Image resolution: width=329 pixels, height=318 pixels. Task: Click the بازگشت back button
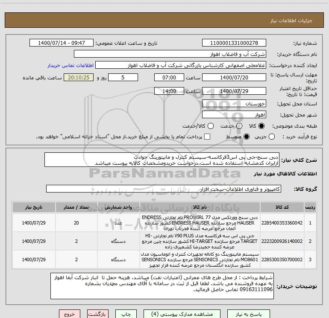98,314
